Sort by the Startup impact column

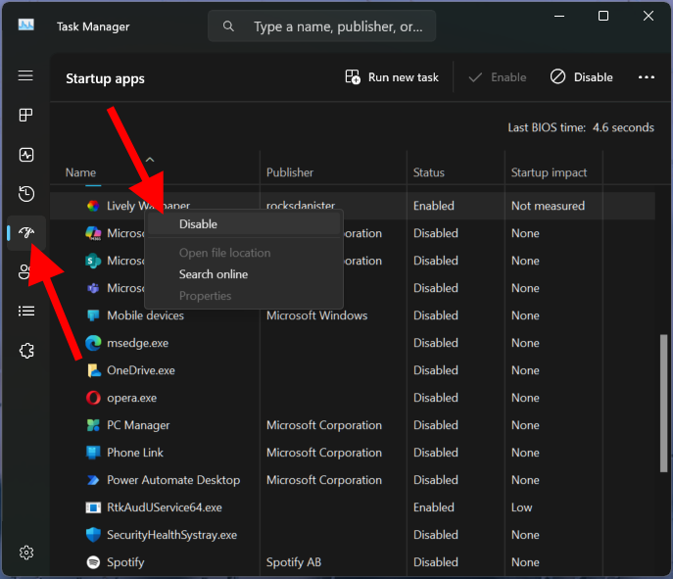tap(549, 172)
